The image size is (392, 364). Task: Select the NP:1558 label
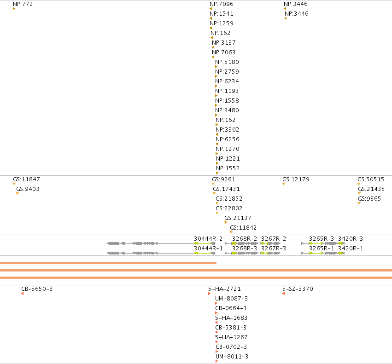pos(227,101)
